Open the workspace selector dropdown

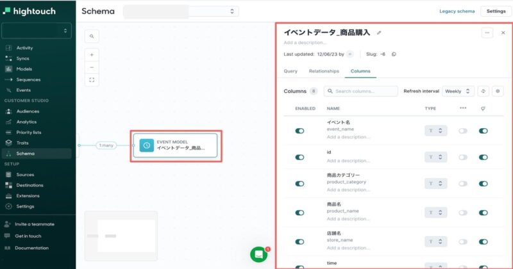(x=37, y=31)
